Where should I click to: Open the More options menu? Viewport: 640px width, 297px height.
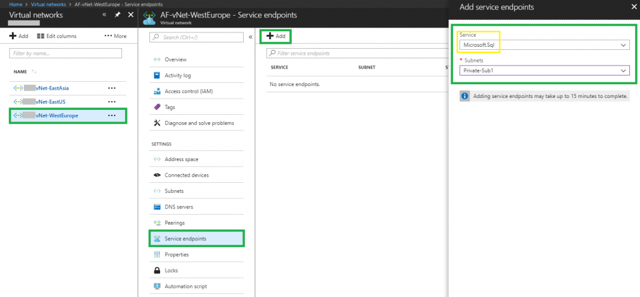tap(116, 36)
